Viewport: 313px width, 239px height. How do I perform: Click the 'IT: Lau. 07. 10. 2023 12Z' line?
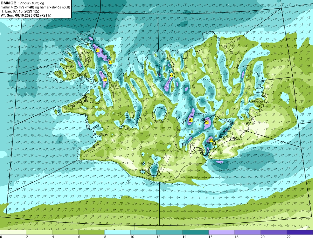(x=20, y=11)
